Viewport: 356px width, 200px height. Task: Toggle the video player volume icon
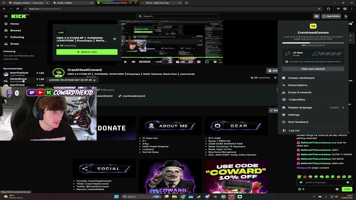tap(133, 62)
